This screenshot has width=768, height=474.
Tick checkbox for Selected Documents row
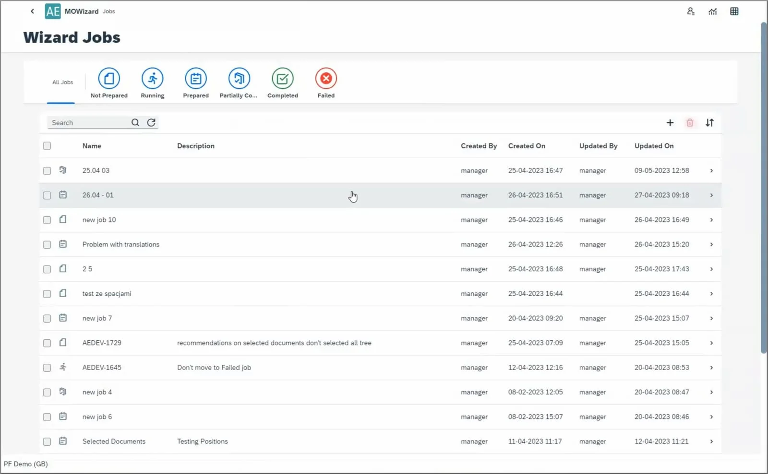coord(47,441)
